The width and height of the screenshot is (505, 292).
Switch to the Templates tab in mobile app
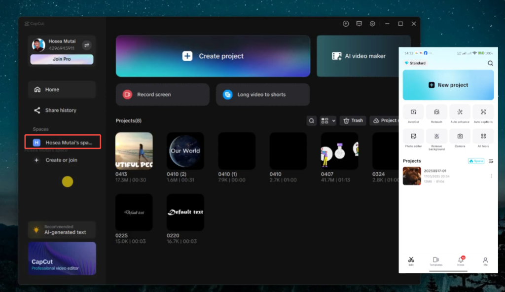[436, 261]
